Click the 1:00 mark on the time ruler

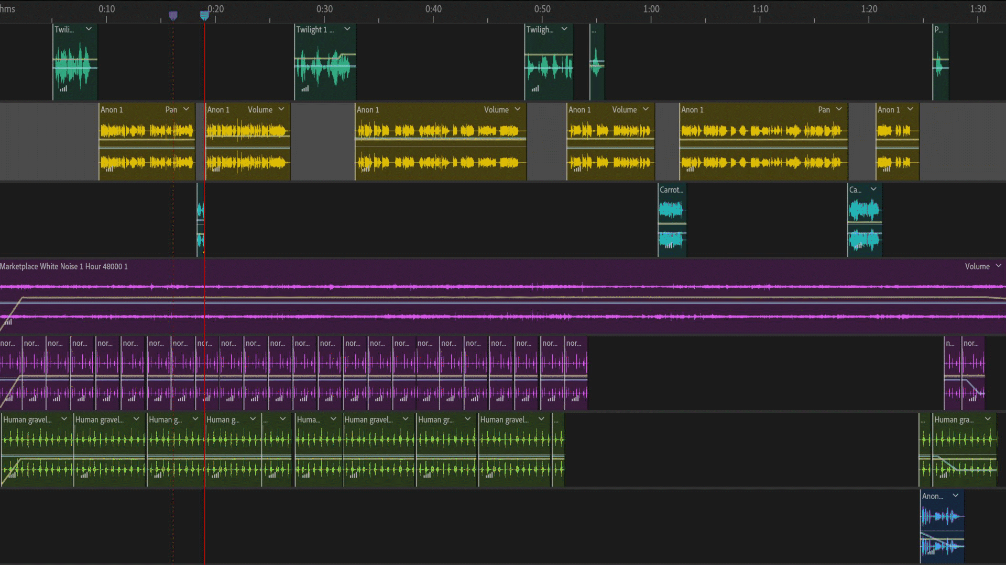pos(651,9)
